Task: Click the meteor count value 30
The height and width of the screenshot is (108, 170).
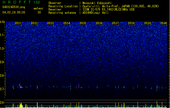Action: tap(39, 12)
